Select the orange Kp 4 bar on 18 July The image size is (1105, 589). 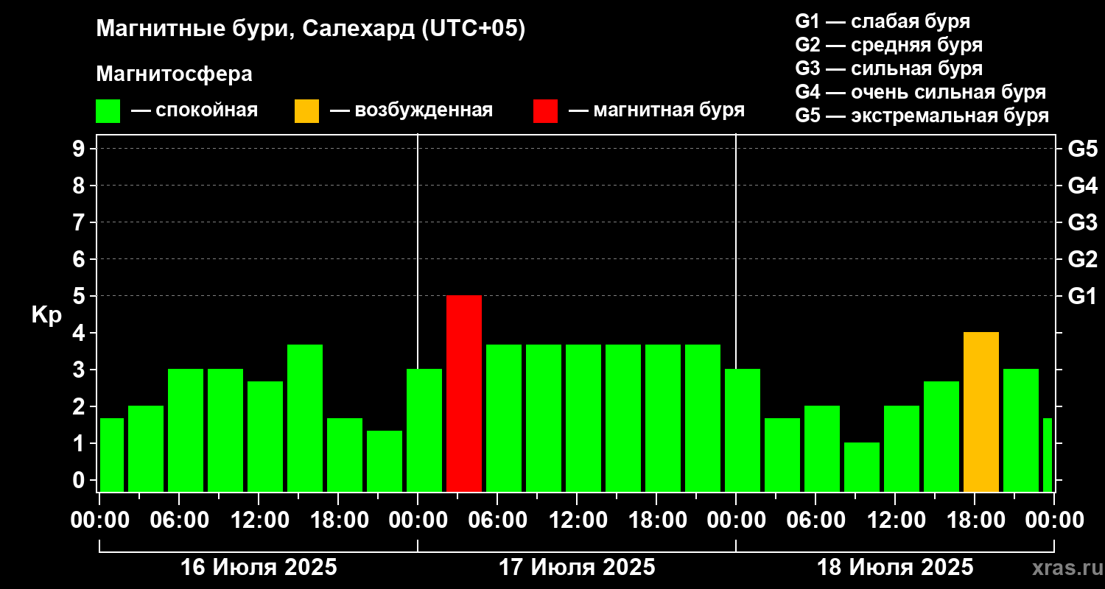coord(981,412)
